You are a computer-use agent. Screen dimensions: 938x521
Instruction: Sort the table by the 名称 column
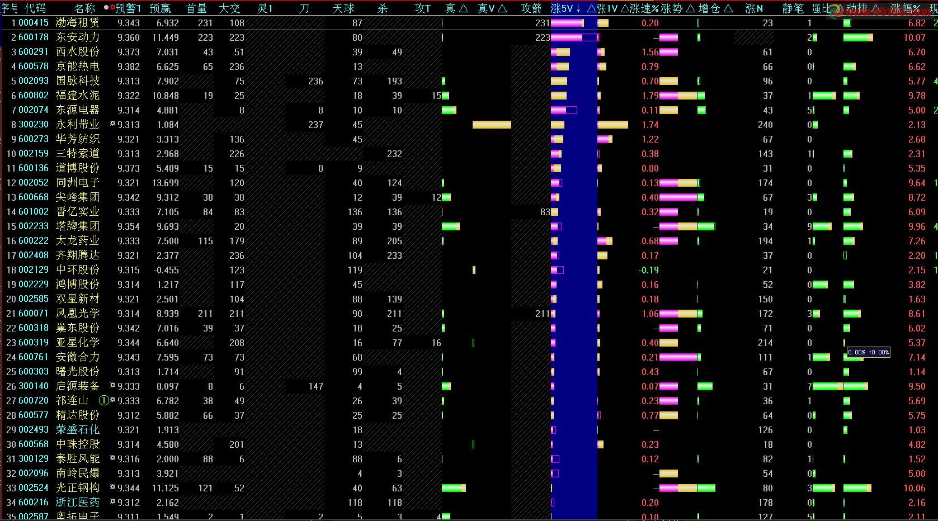(84, 8)
